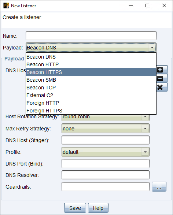Open Host Rotation Strategy dropdown
This screenshot has width=173, height=215.
145,117
